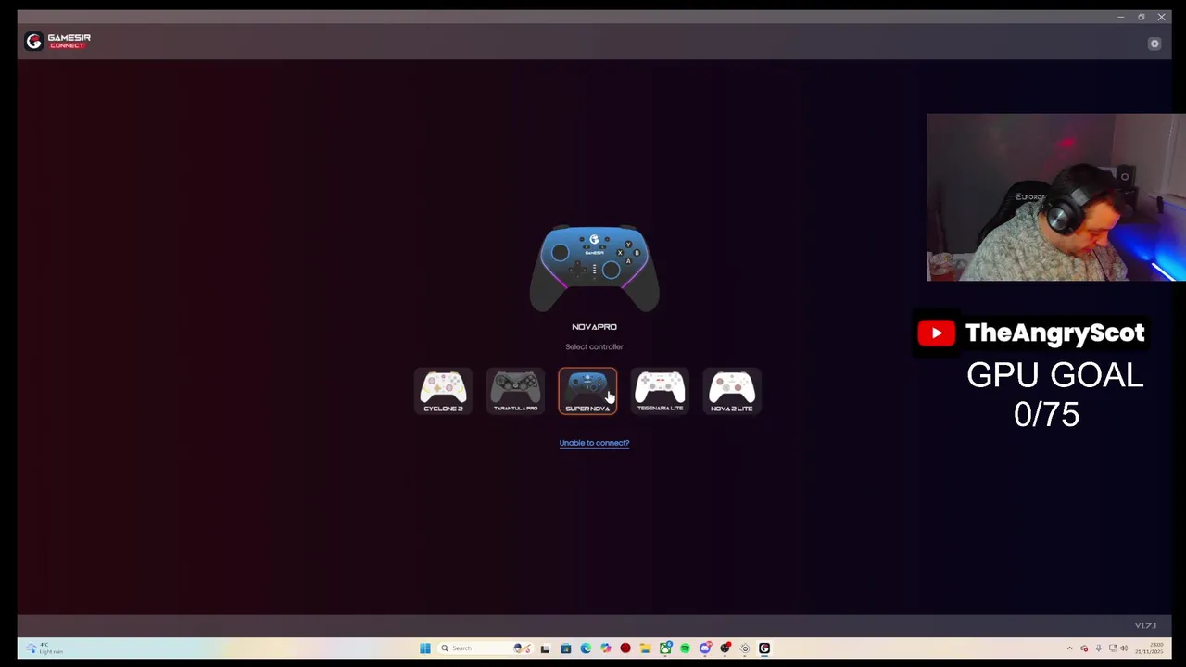
Task: Click the NOVAPRO controller name
Action: tap(594, 327)
